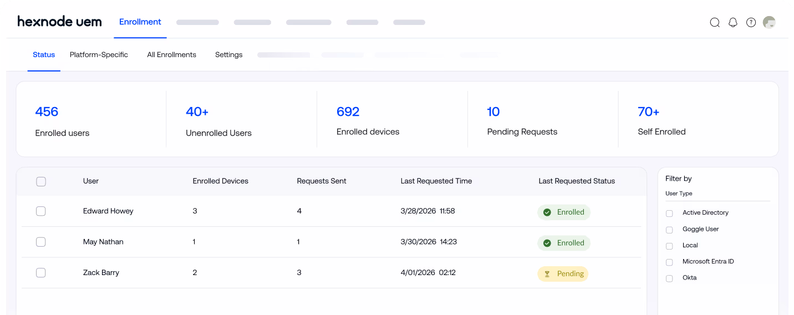Open user May Nathan

(x=103, y=242)
